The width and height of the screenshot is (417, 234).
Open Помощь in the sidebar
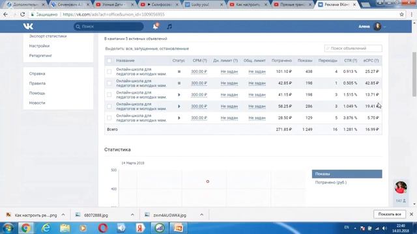tap(37, 93)
